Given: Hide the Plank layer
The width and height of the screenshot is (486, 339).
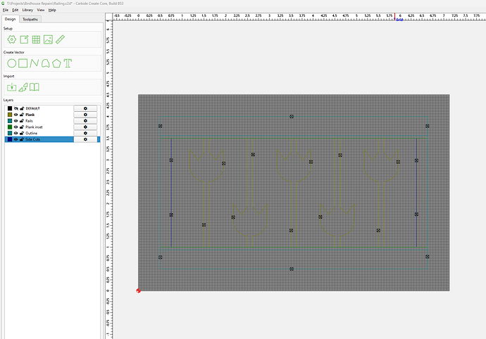Looking at the screenshot, I should point(15,115).
